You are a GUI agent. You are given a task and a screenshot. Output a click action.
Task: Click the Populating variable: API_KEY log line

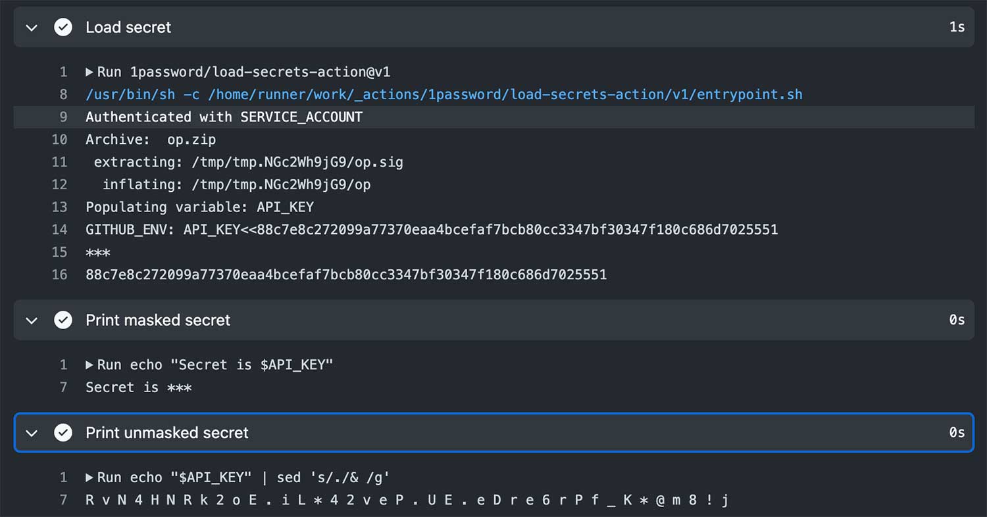pos(199,207)
